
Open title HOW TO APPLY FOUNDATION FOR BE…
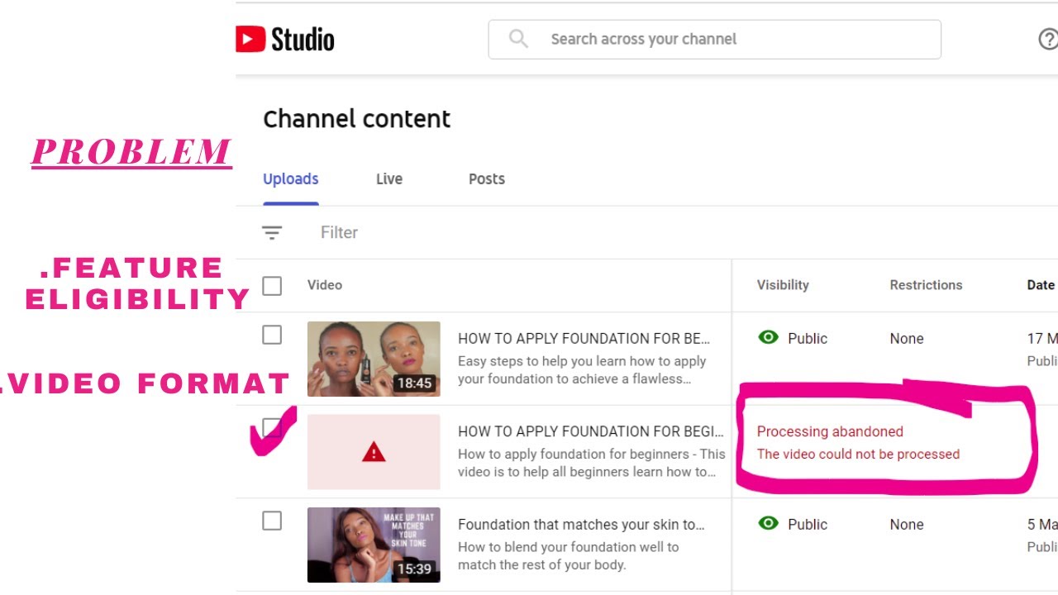pyautogui.click(x=584, y=338)
